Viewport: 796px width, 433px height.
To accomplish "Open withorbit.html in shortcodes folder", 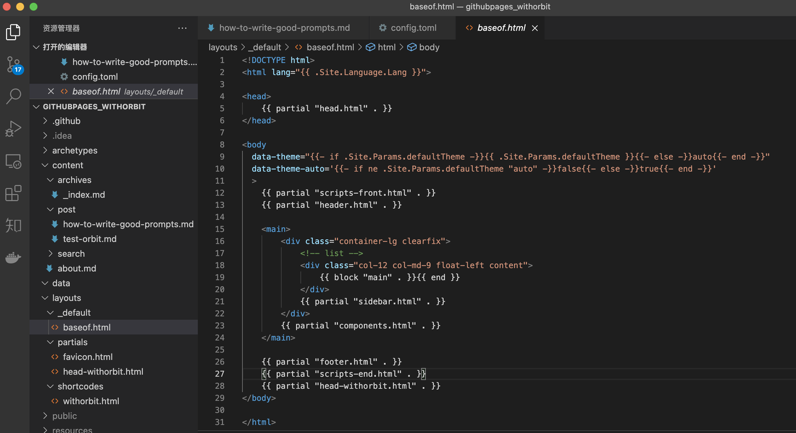I will click(91, 401).
